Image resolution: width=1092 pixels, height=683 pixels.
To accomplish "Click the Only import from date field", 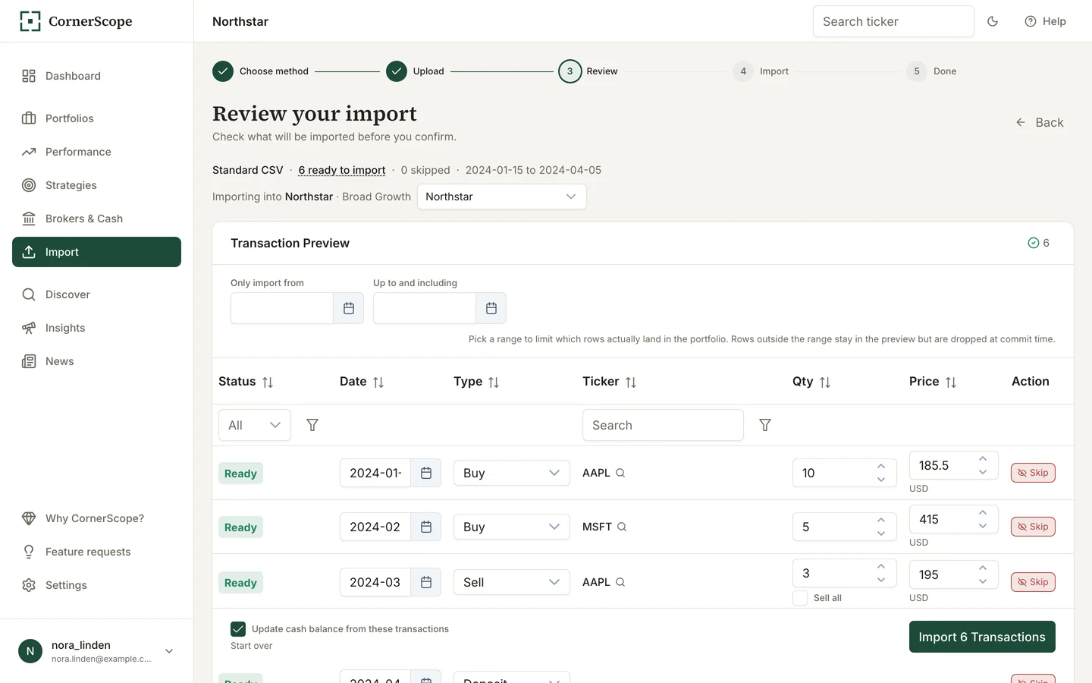I will pyautogui.click(x=282, y=308).
